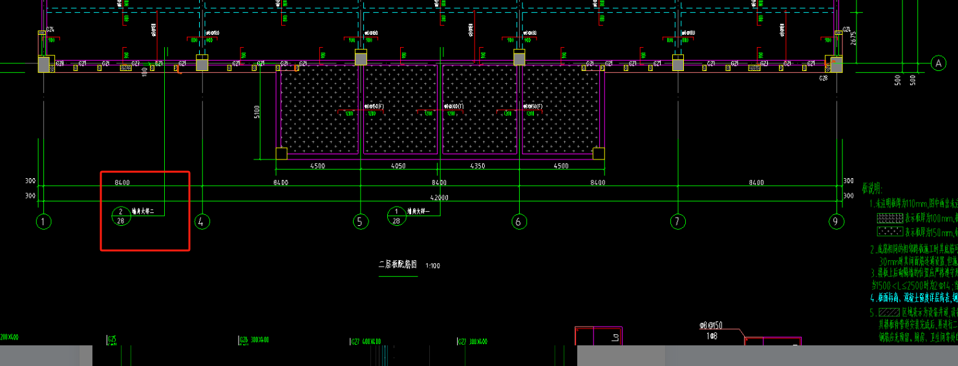This screenshot has height=366, width=958.
Task: Click the 1:100 scale text
Action: click(432, 266)
